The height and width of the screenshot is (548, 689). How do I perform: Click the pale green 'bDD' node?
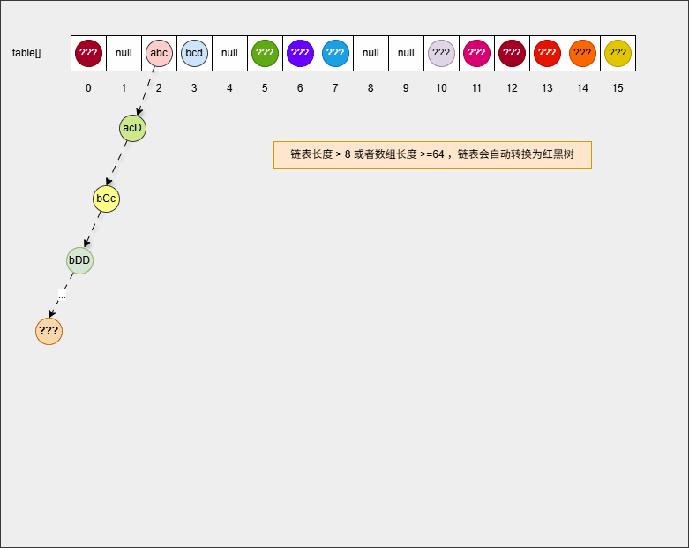click(x=79, y=260)
